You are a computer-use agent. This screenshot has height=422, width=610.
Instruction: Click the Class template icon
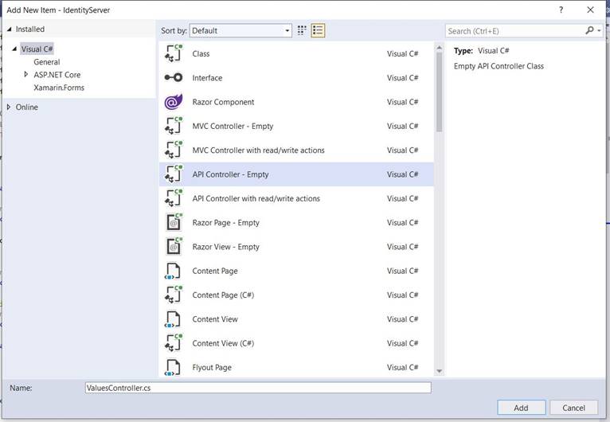pyautogui.click(x=174, y=53)
